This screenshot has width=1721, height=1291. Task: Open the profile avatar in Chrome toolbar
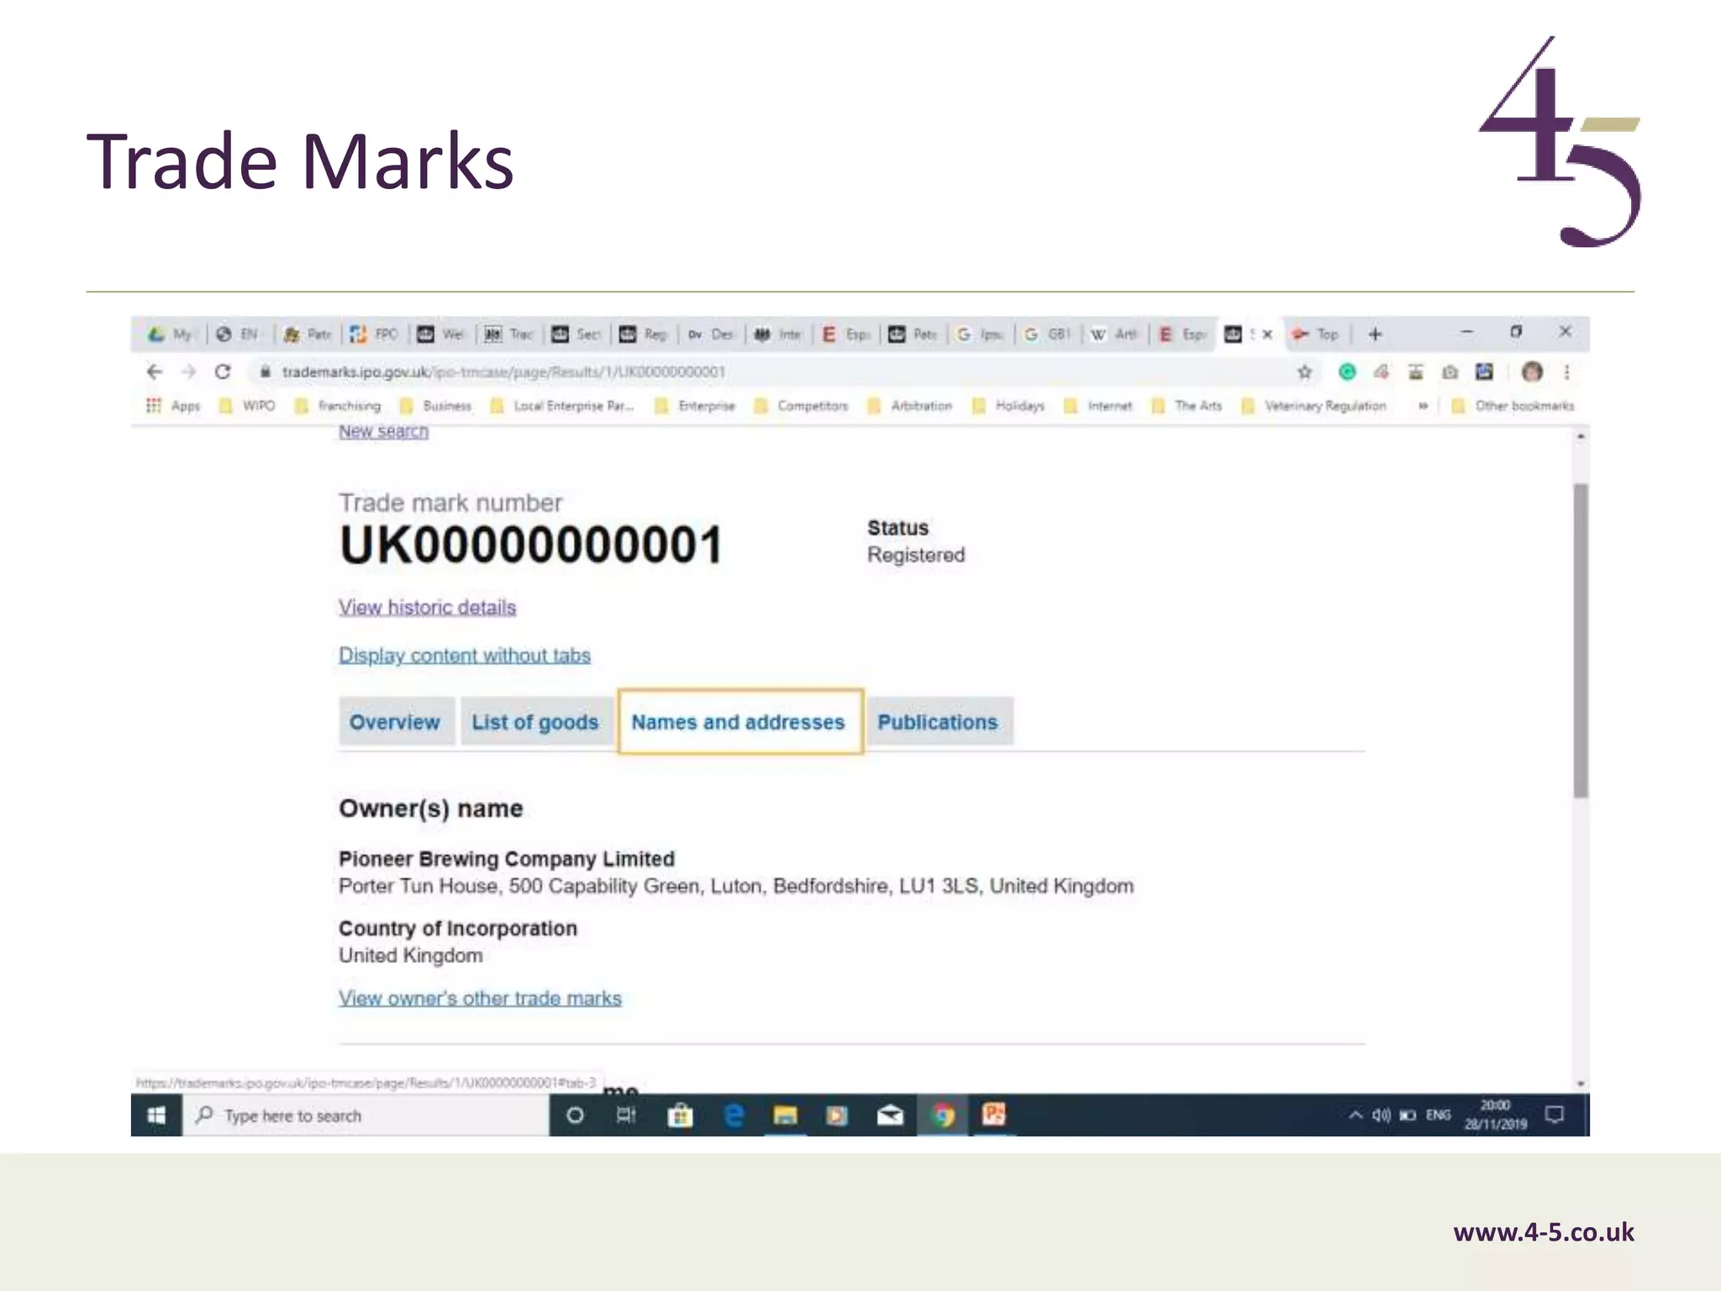coord(1532,371)
